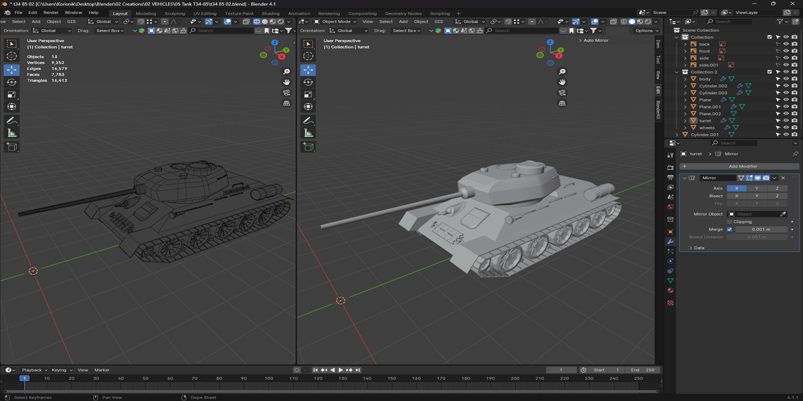This screenshot has width=803, height=401.
Task: Hide the body object in viewport
Action: (786, 79)
